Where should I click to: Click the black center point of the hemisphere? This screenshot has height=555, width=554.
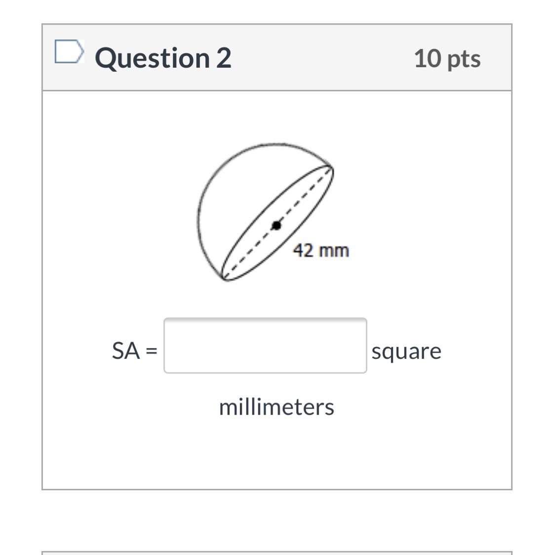coord(277,225)
